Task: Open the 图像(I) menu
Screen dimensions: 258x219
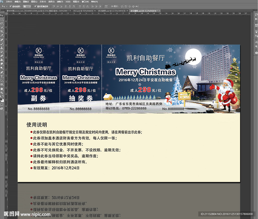Action: tap(26, 2)
